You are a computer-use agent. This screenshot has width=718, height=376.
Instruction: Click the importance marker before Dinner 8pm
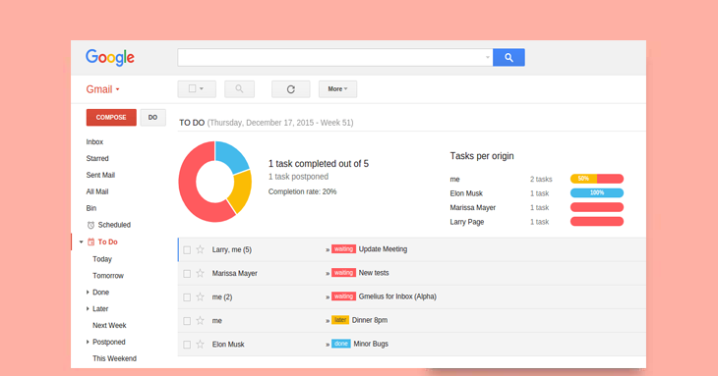328,321
